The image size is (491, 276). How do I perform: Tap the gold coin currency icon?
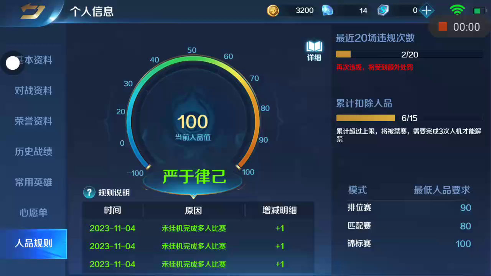273,10
